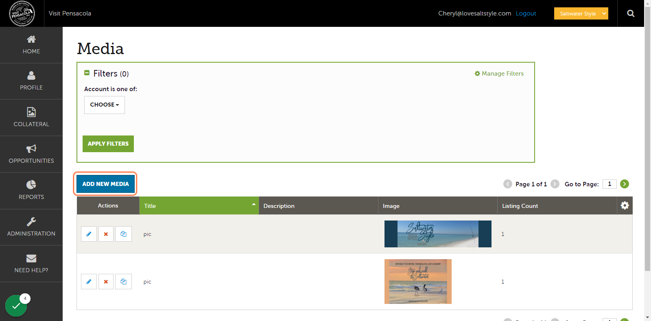Click listing count 1 for second row
The width and height of the screenshot is (651, 321).
[503, 282]
